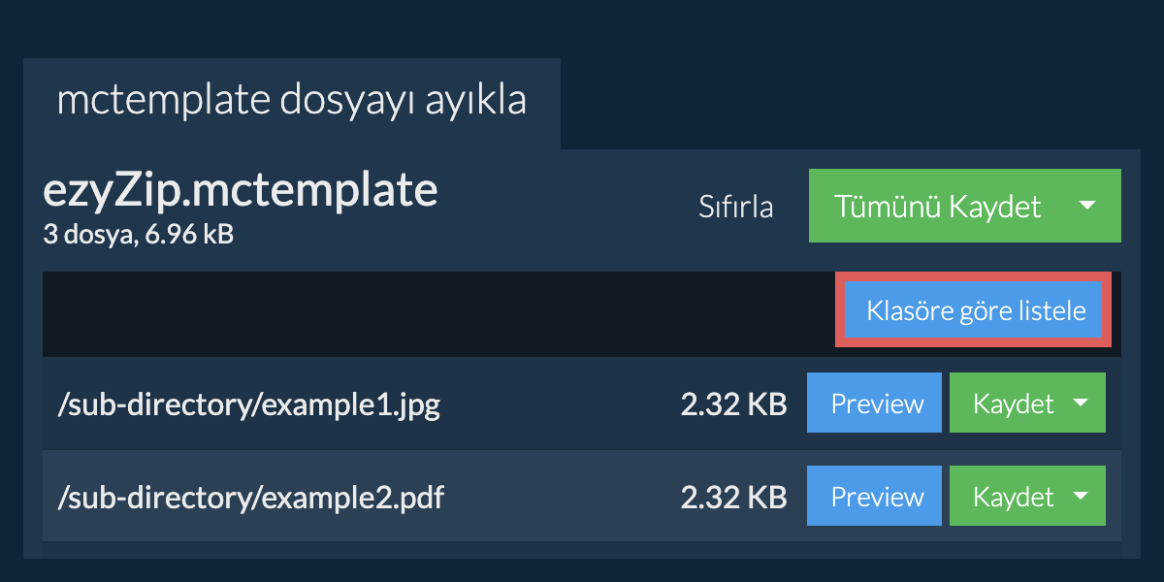Click the ezyZip.mctemplate archive title

point(241,190)
